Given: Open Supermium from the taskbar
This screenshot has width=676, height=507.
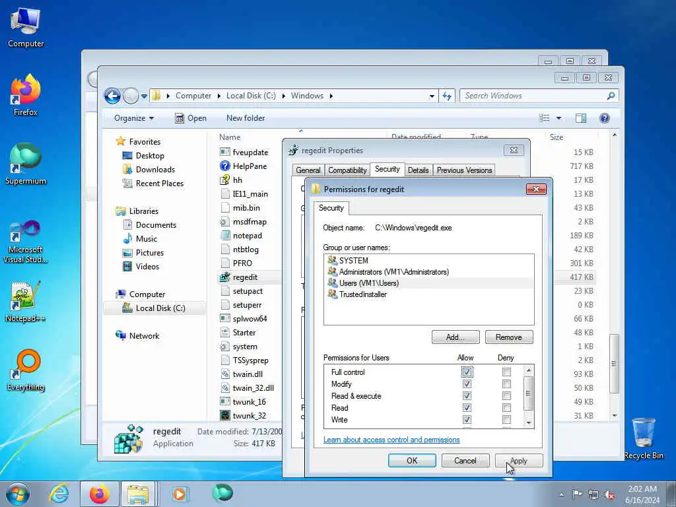Looking at the screenshot, I should click(222, 493).
